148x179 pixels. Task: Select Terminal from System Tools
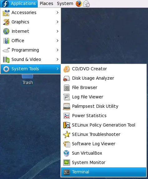[103, 172]
